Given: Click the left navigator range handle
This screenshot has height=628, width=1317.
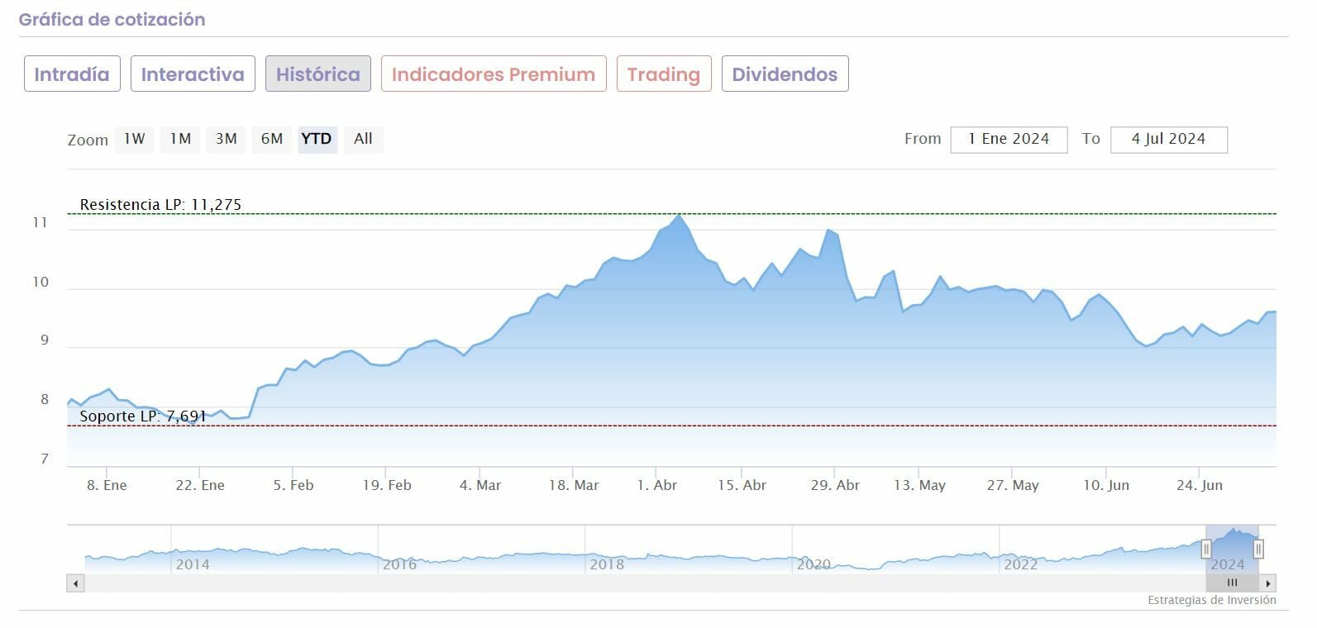Looking at the screenshot, I should pyautogui.click(x=1205, y=549).
